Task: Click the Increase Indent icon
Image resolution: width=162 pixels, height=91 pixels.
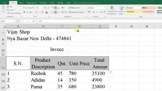Action: pyautogui.click(x=66, y=12)
